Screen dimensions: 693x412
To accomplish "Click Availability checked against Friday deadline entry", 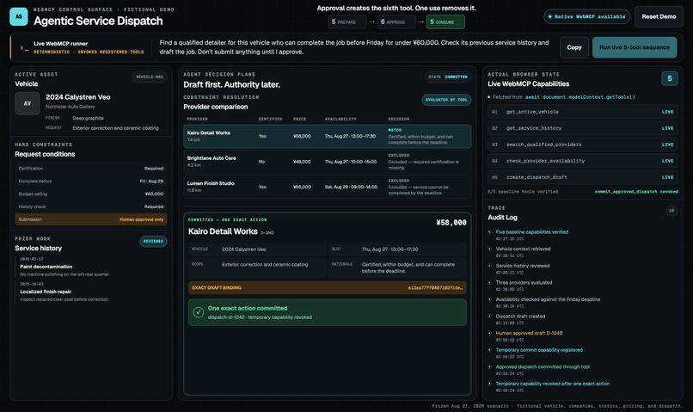I will pyautogui.click(x=548, y=299).
